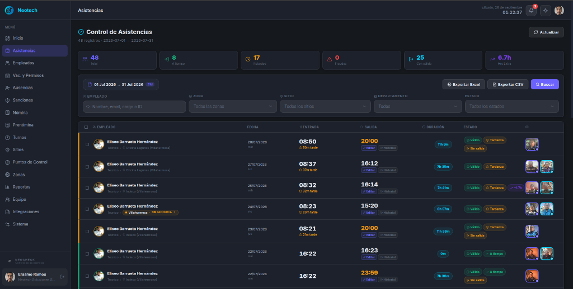573x289 pixels.
Task: Check the 27/07/2026 row checkbox
Action: pos(87,167)
